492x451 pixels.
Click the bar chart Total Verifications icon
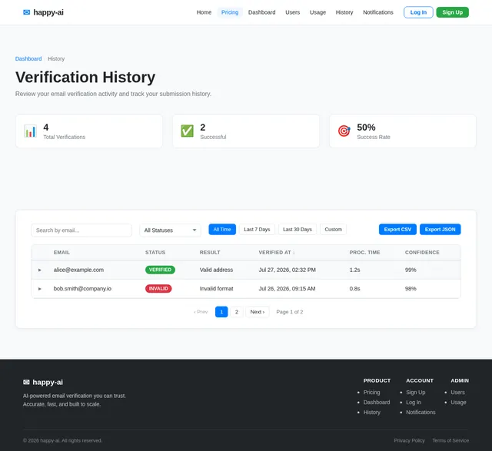coord(31,131)
